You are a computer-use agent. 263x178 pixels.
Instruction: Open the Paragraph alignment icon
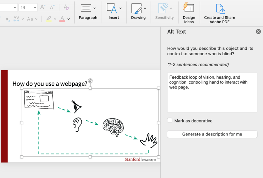coord(86,8)
